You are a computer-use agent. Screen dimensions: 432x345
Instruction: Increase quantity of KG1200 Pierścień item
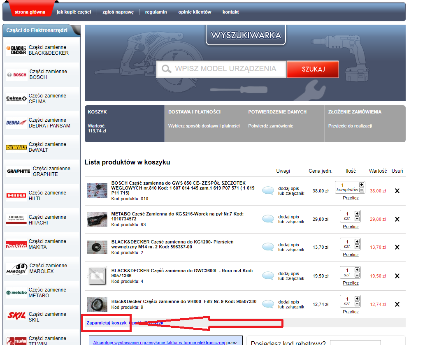[x=357, y=241]
